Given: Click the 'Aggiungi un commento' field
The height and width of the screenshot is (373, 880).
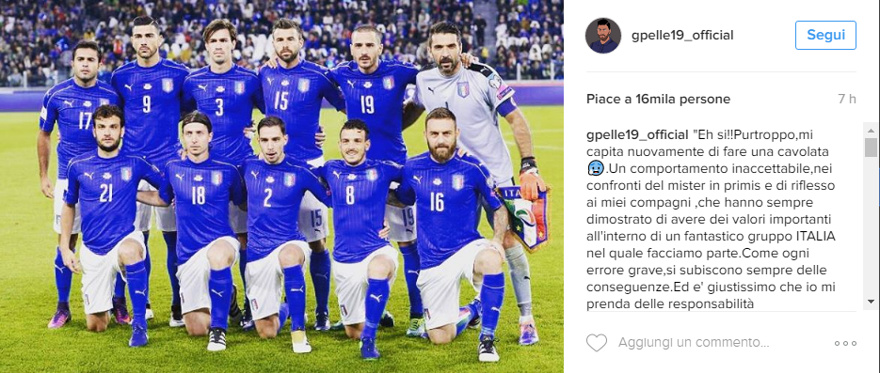Looking at the screenshot, I should tap(694, 342).
